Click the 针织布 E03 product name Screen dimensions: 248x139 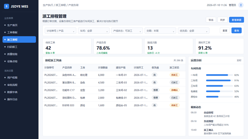(68, 105)
